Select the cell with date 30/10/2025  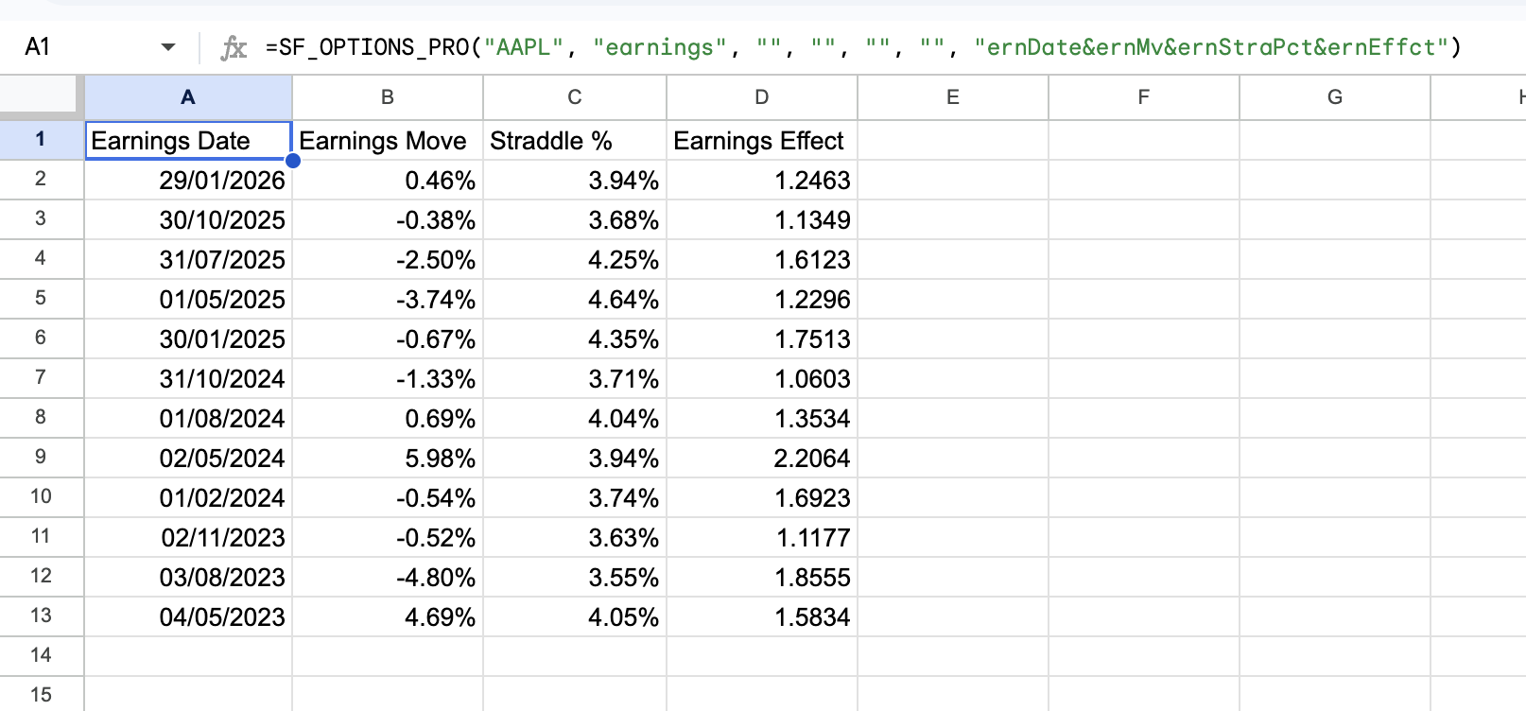coord(188,219)
